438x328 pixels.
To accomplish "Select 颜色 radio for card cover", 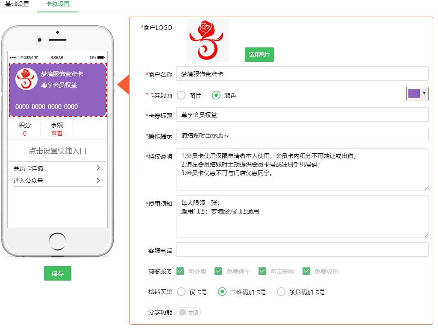I will tap(216, 95).
